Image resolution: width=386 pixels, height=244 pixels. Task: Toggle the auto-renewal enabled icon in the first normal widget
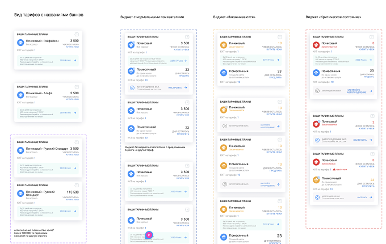pos(132,87)
